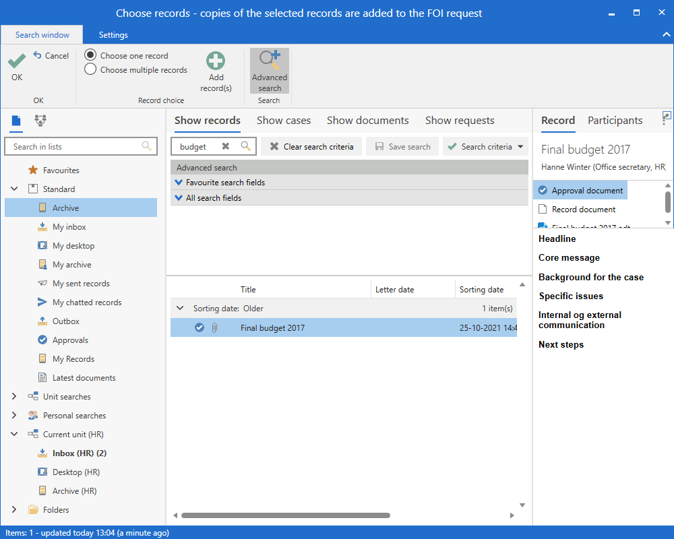Image resolution: width=674 pixels, height=539 pixels.
Task: Click the Cancel button in the ribbon
Action: pyautogui.click(x=51, y=56)
